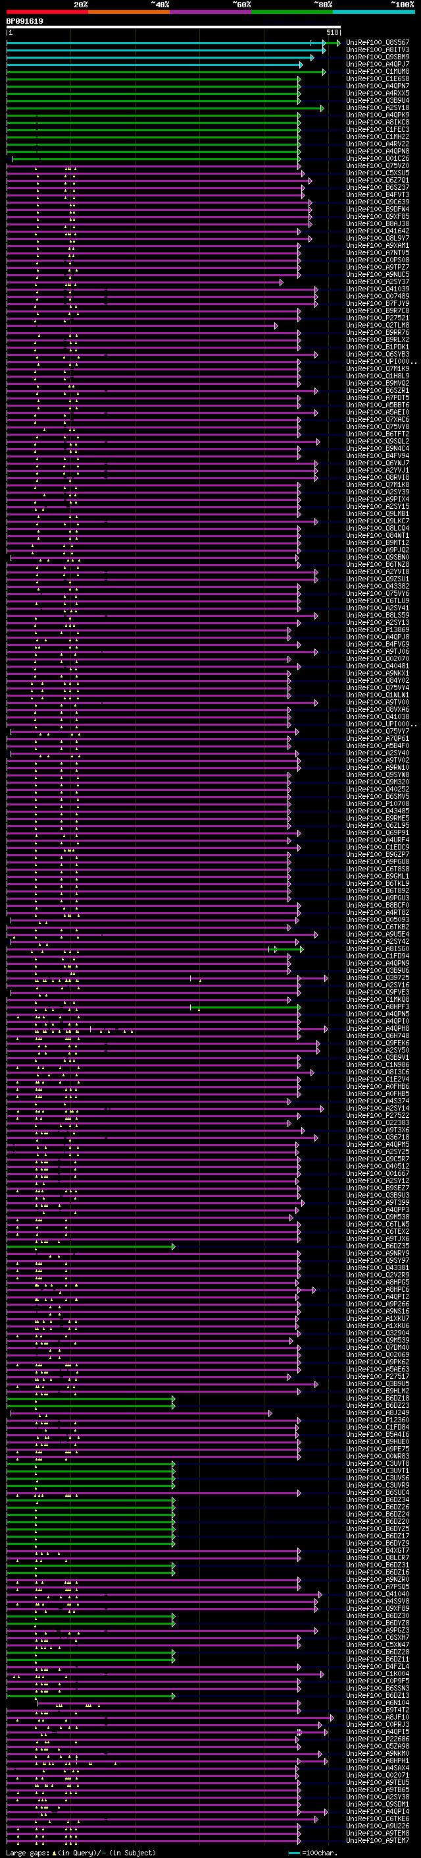Select the UniRef100_A4QPK9 label
This screenshot has width=421, height=1858.
(x=378, y=115)
